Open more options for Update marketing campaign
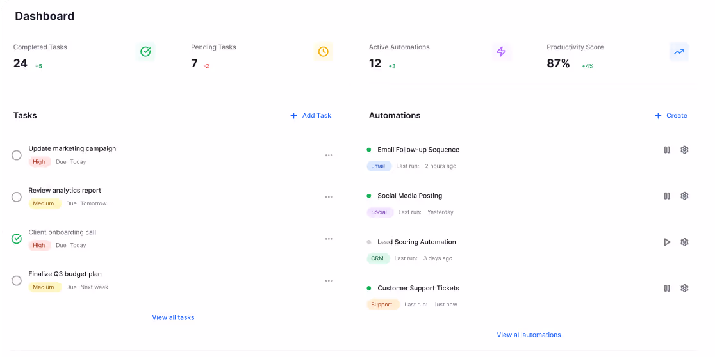 329,155
